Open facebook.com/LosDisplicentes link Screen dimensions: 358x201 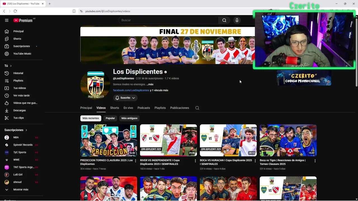pyautogui.click(x=131, y=90)
